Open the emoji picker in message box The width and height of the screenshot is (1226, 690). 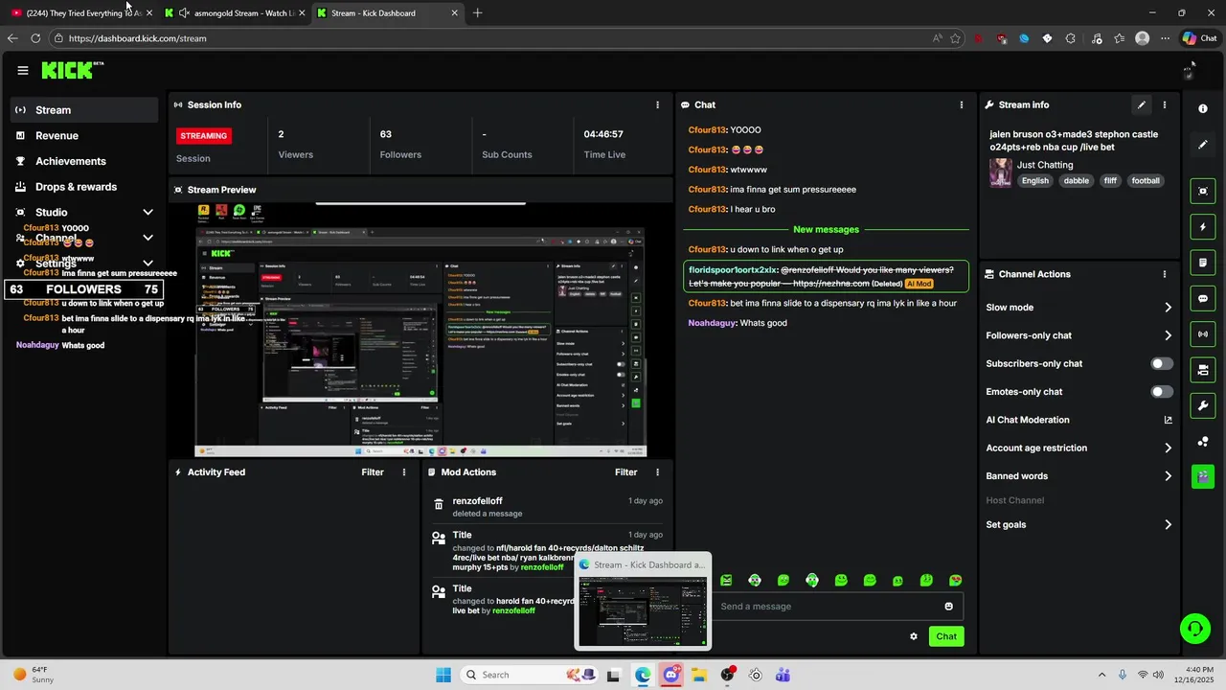(949, 607)
